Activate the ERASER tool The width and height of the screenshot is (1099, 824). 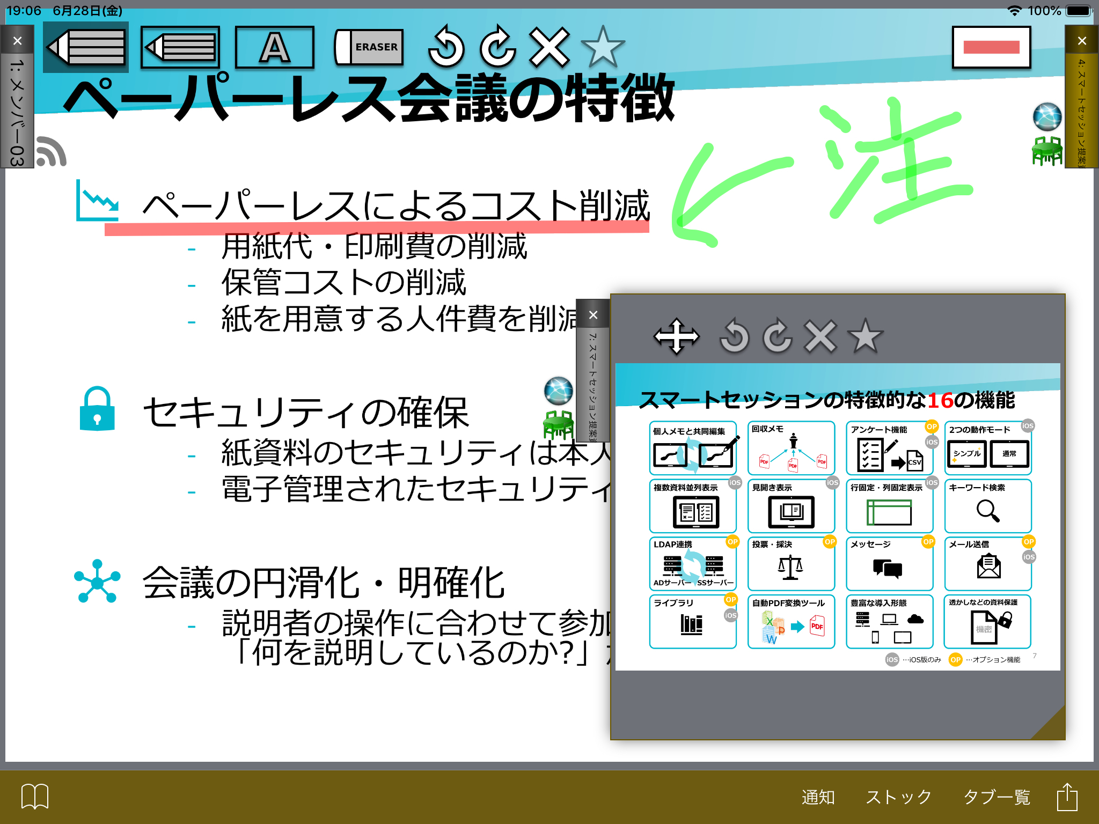point(369,47)
